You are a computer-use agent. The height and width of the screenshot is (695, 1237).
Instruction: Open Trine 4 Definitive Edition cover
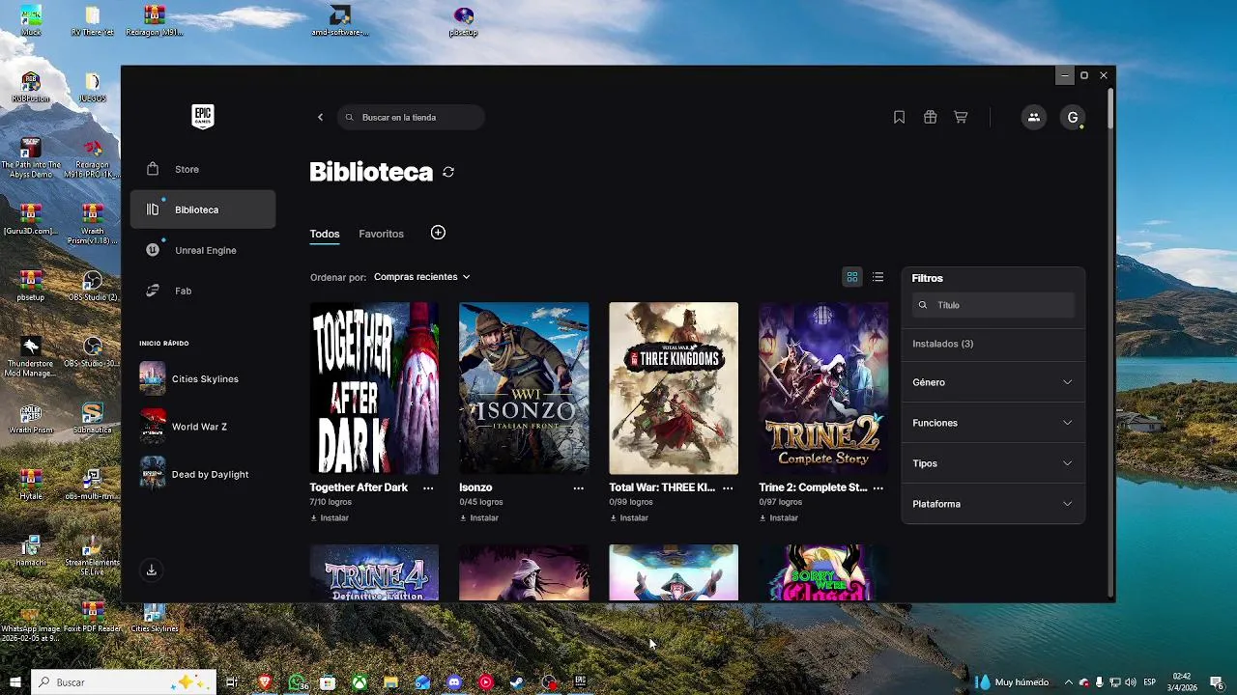[x=374, y=572]
